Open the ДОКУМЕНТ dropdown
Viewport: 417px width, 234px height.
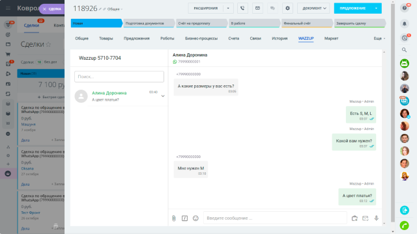(313, 8)
